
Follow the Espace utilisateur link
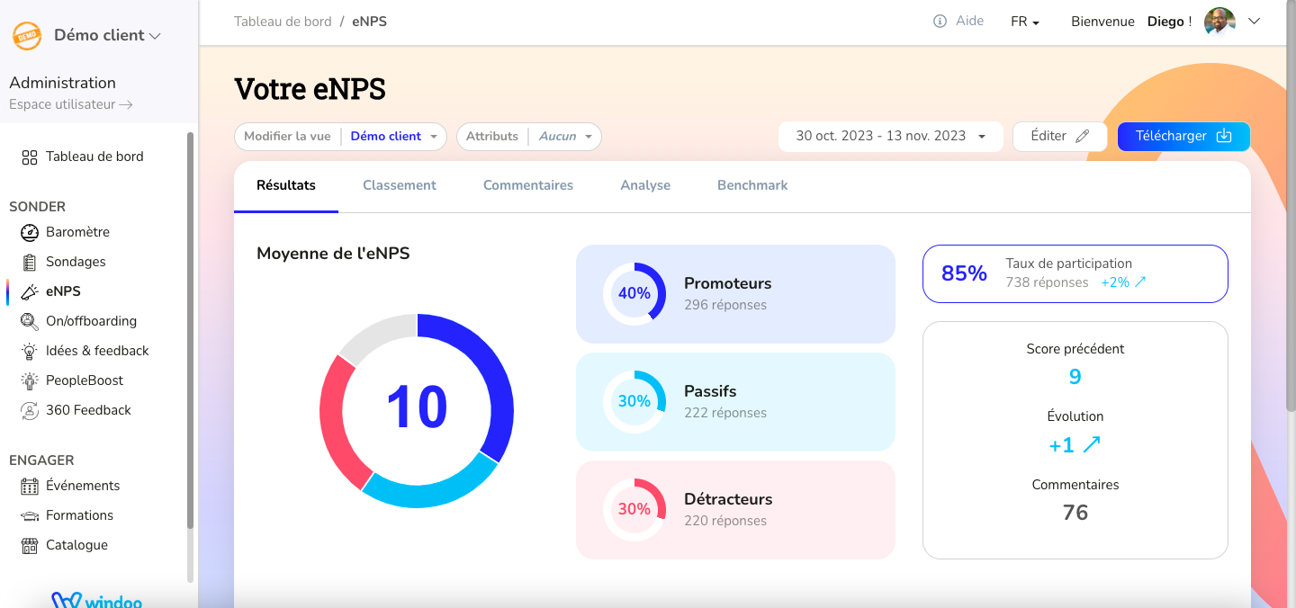click(x=71, y=104)
